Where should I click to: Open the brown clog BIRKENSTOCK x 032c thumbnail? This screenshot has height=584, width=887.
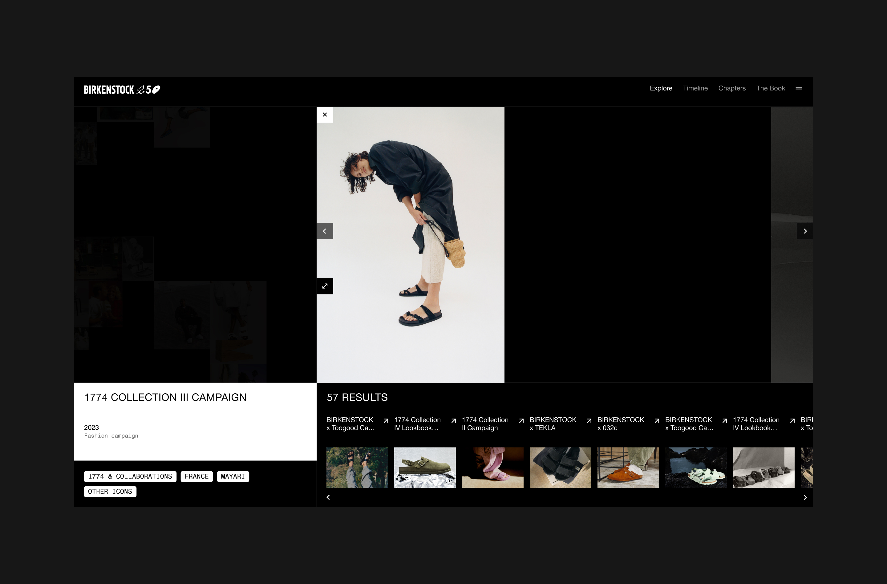pos(628,467)
